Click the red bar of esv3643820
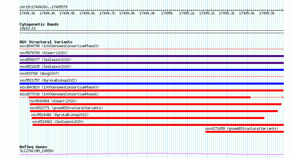The width and height of the screenshot is (293, 158). 151,90
